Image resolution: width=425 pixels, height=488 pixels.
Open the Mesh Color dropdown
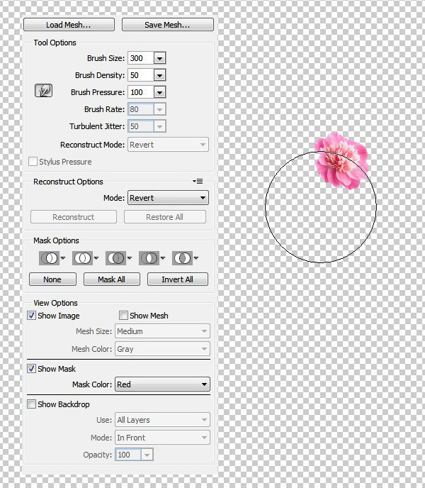[x=162, y=349]
